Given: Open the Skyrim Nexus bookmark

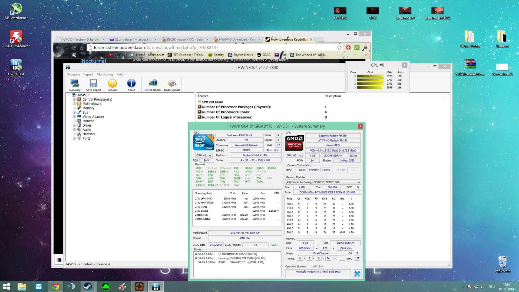Looking at the screenshot, I should coord(240,55).
